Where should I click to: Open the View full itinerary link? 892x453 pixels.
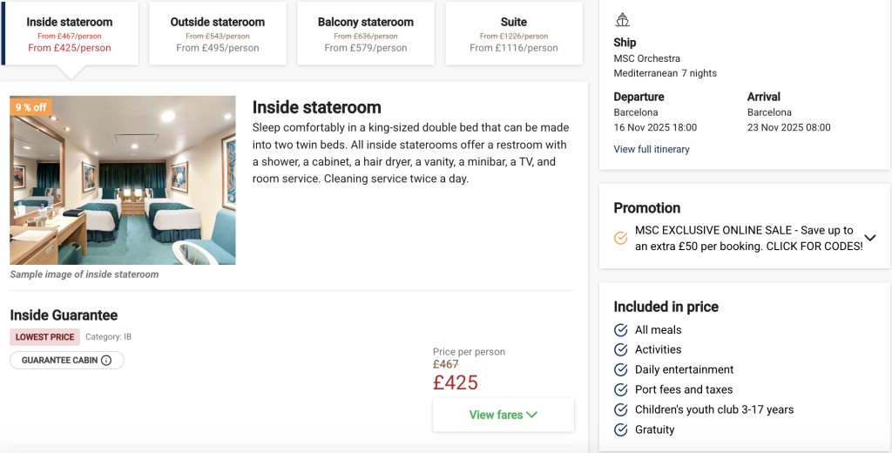pos(652,149)
